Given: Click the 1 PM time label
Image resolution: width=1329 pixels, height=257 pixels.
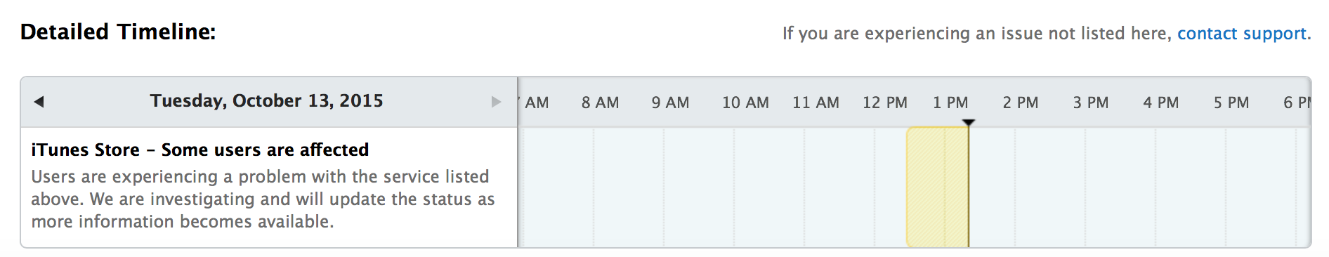Looking at the screenshot, I should pyautogui.click(x=950, y=103).
